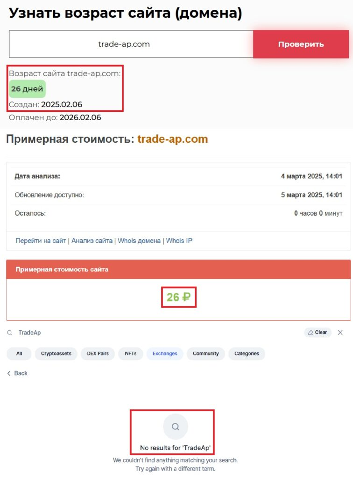
Task: Select the Categories filter tab
Action: click(247, 354)
